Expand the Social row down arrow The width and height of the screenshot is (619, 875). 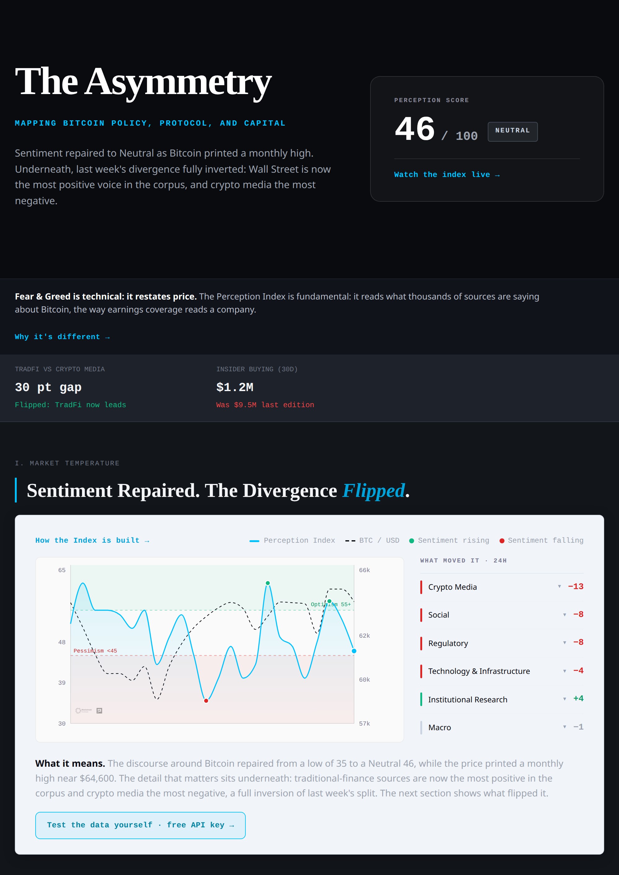point(565,615)
